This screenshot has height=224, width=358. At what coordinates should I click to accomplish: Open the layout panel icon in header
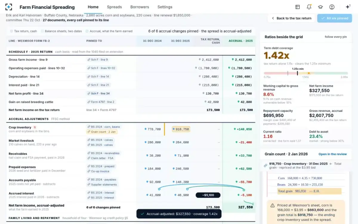[x=297, y=7]
